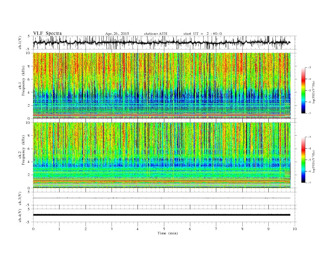
Task: Click the "ch.4(V)" axis label
Action: coord(20,215)
